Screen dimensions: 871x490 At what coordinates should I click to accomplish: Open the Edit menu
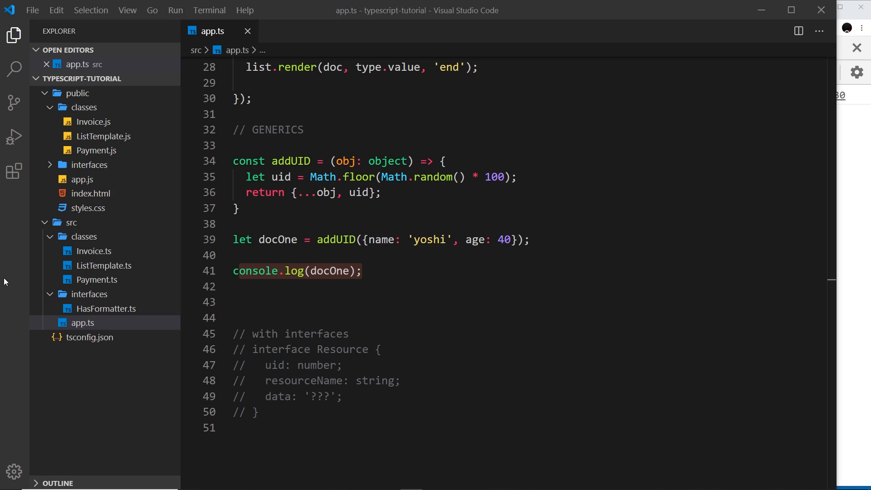click(x=56, y=10)
